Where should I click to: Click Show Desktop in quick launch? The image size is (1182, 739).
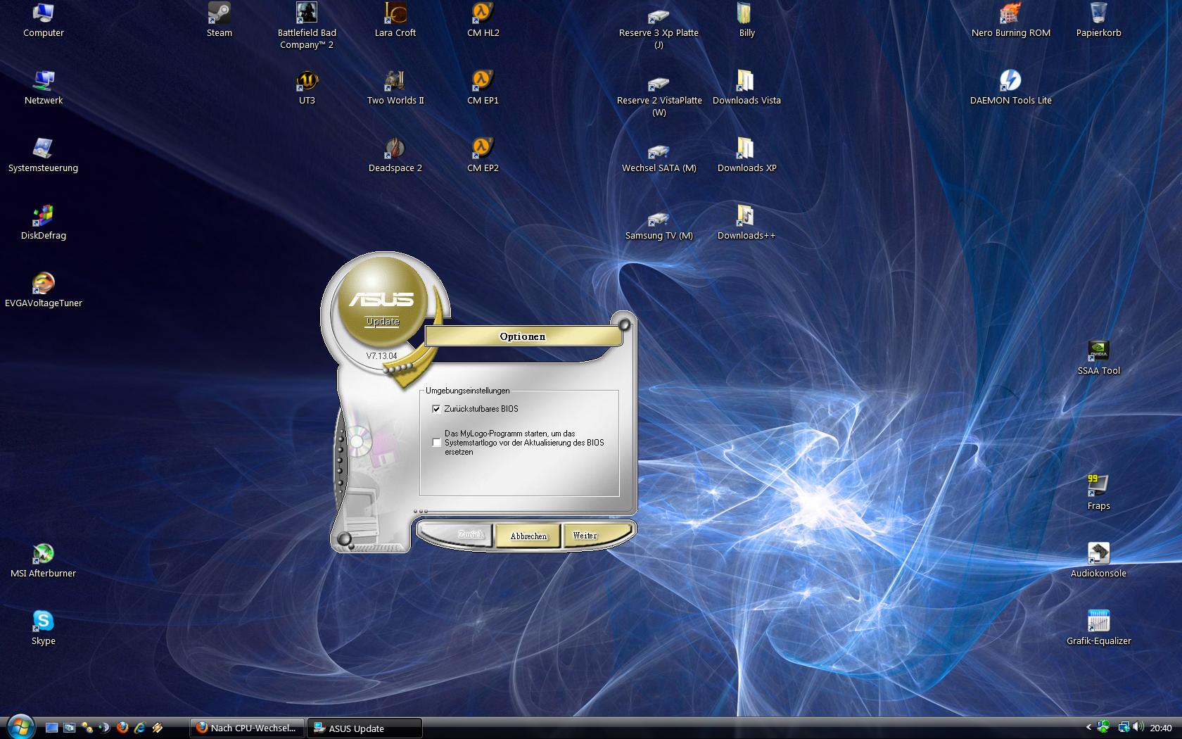click(x=51, y=728)
